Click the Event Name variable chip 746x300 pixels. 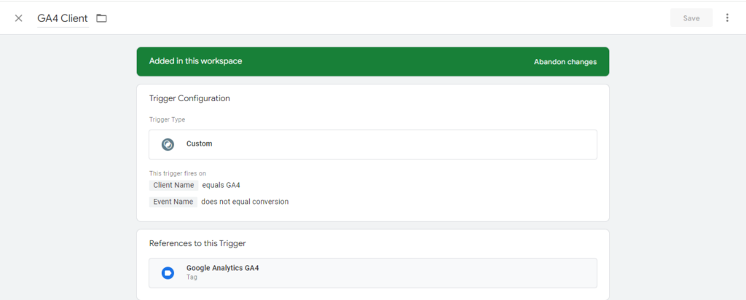click(173, 202)
